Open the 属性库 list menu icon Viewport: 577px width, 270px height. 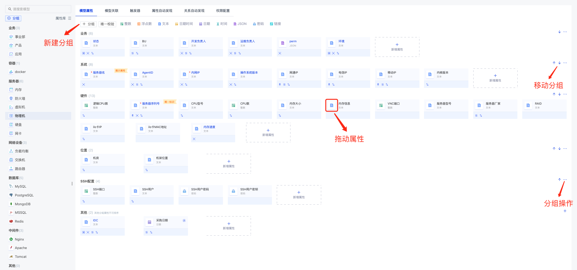coord(70,18)
